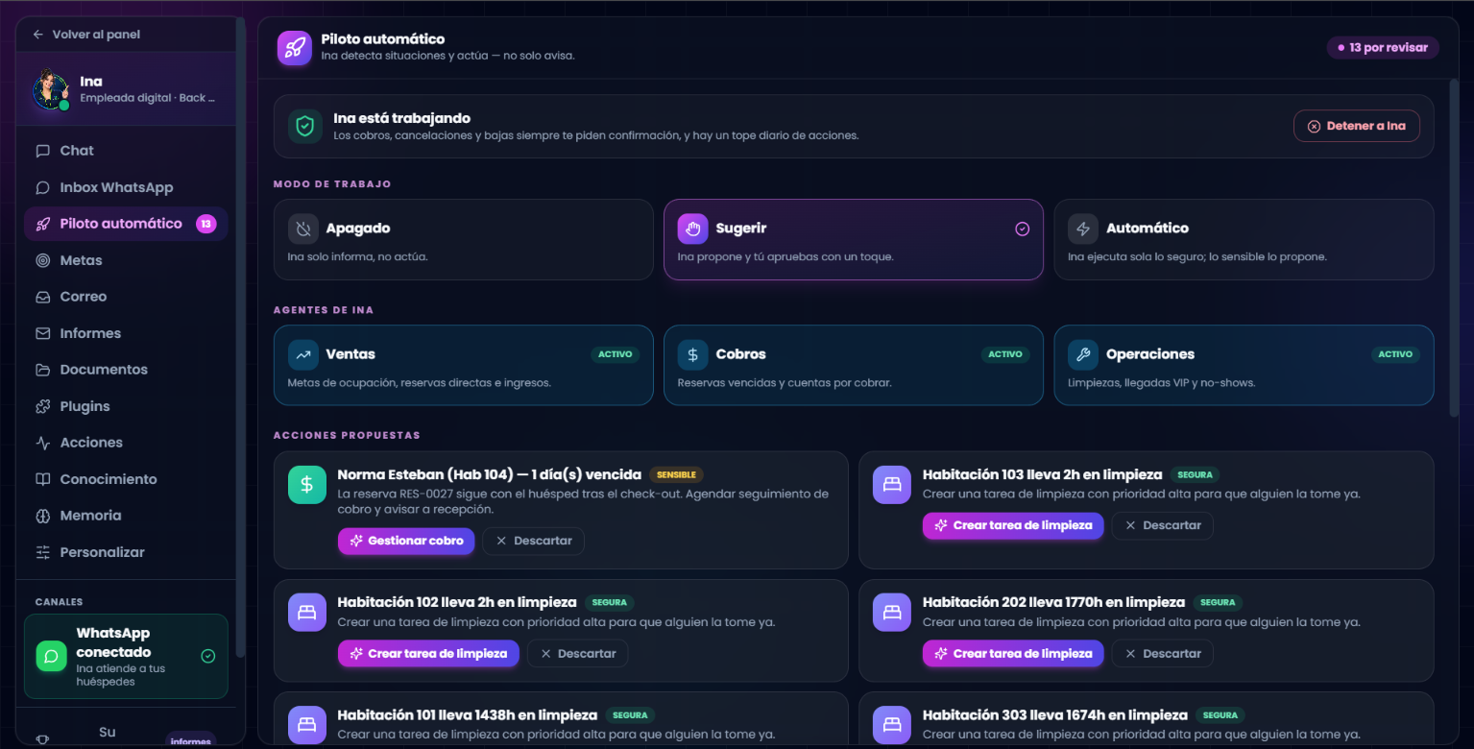Click the Plugins puzzle icon
The image size is (1474, 749).
(42, 406)
